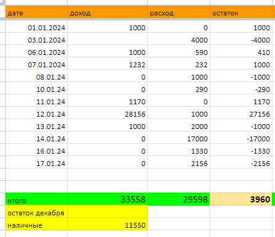Select total balance 3960
Viewport: 275px width, 237px height.
coord(241,199)
